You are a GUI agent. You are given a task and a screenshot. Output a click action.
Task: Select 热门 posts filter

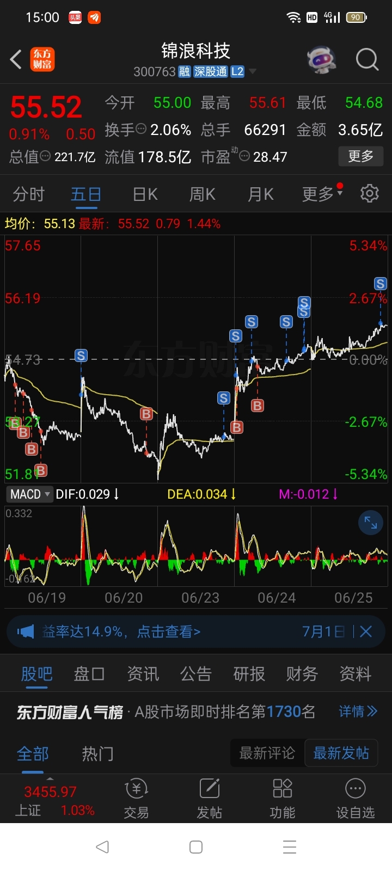click(97, 754)
